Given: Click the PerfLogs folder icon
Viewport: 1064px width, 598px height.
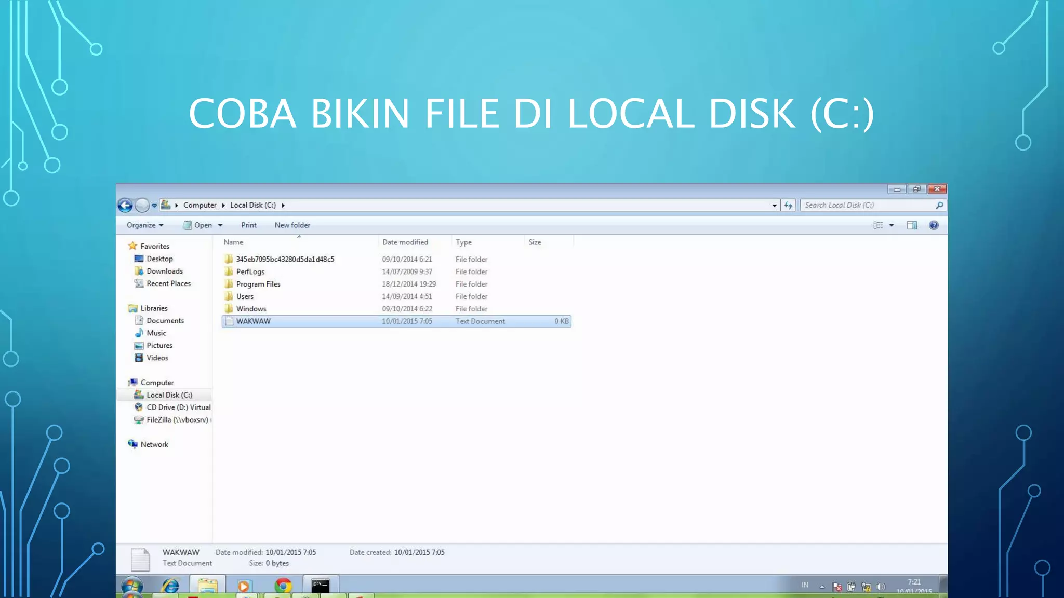Looking at the screenshot, I should point(229,271).
